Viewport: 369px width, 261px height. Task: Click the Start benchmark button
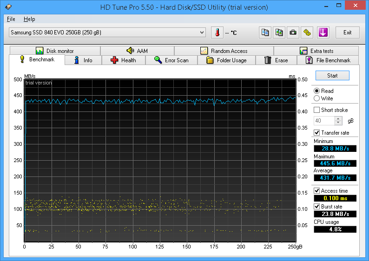coord(332,76)
